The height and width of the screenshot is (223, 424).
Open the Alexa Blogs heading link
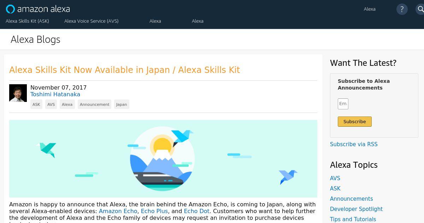[35, 39]
